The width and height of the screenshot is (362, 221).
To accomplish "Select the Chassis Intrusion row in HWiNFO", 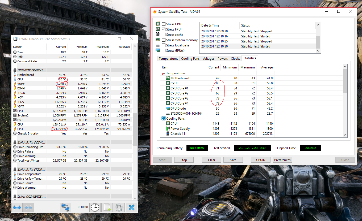I will click(72, 133).
